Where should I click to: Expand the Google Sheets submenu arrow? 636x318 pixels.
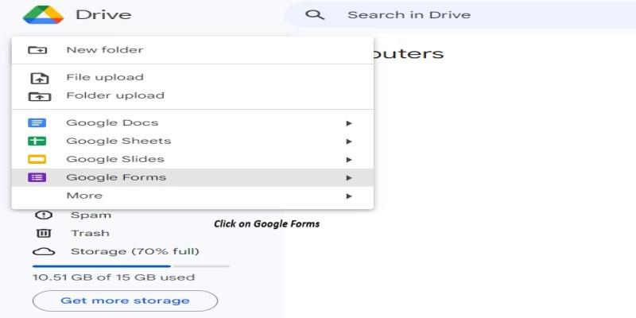348,142
